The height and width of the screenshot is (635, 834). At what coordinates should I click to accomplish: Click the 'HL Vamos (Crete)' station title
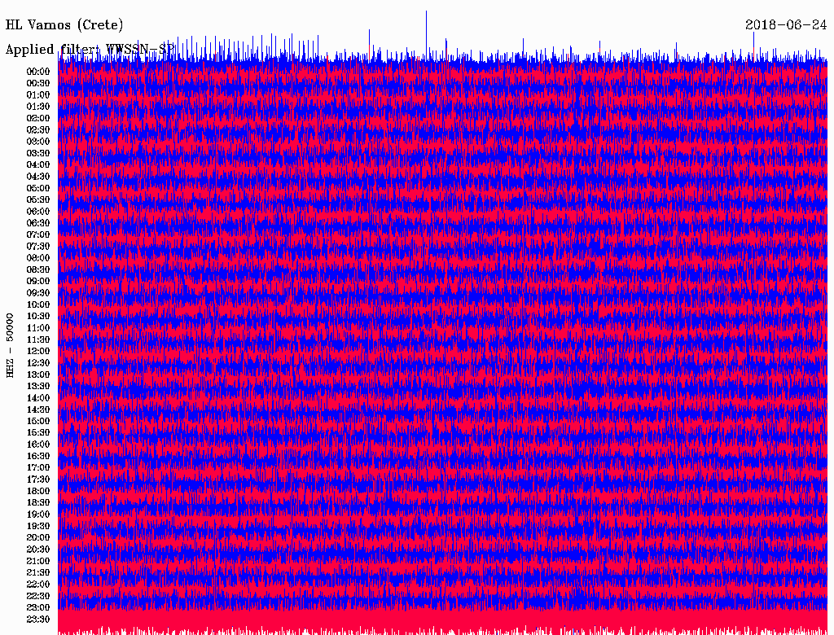click(64, 25)
